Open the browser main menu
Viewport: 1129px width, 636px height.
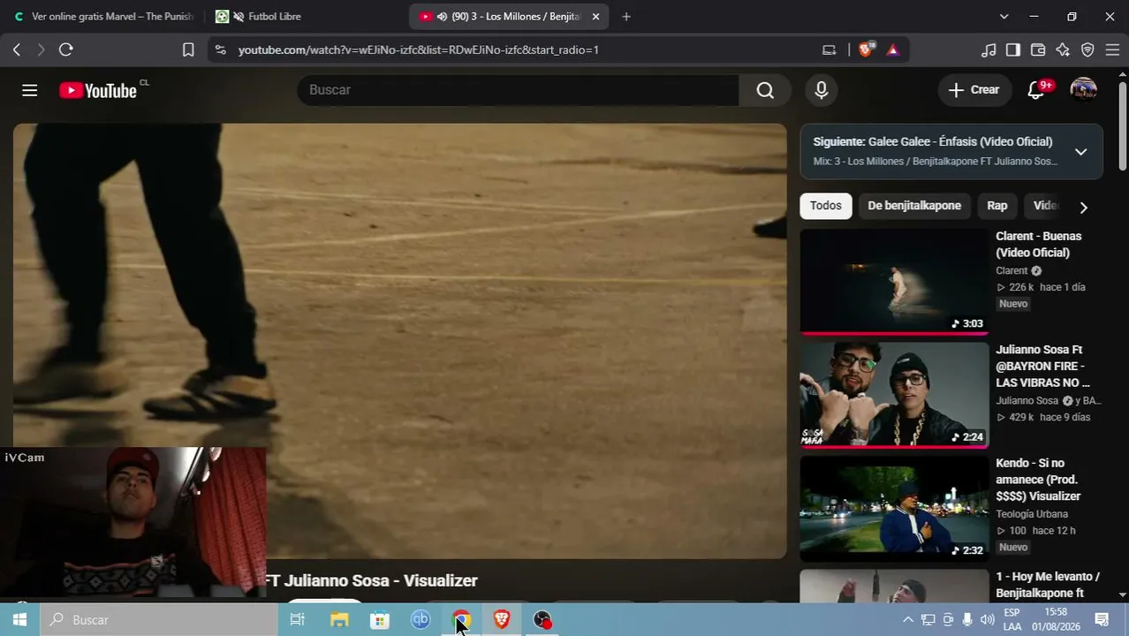coord(1112,49)
